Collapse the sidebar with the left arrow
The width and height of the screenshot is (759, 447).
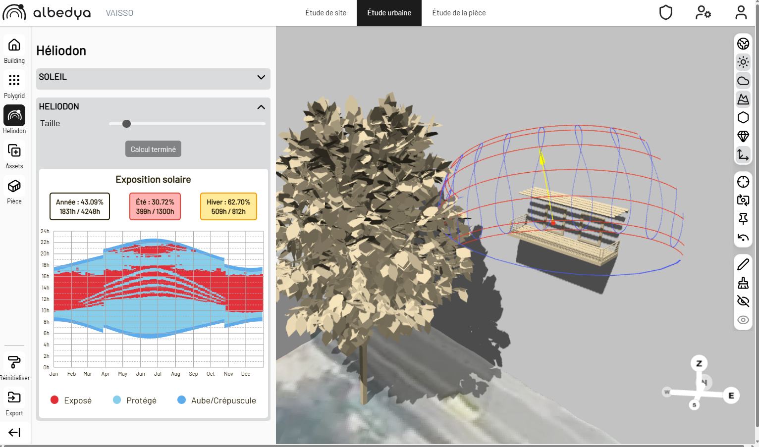point(14,433)
